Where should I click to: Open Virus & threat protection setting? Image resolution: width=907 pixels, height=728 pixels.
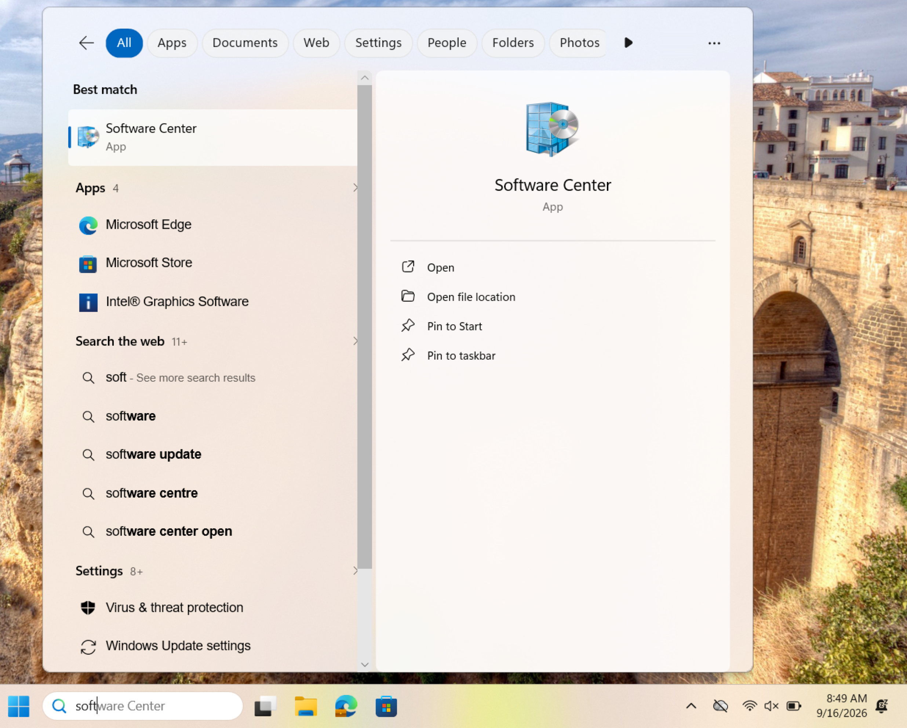tap(212, 608)
